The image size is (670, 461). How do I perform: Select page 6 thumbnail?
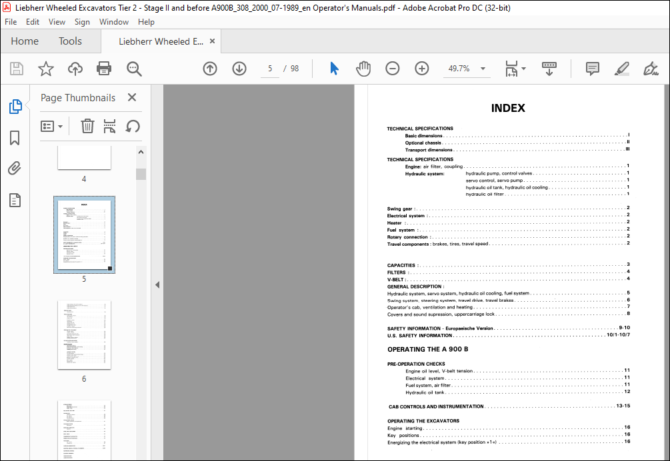[x=84, y=334]
